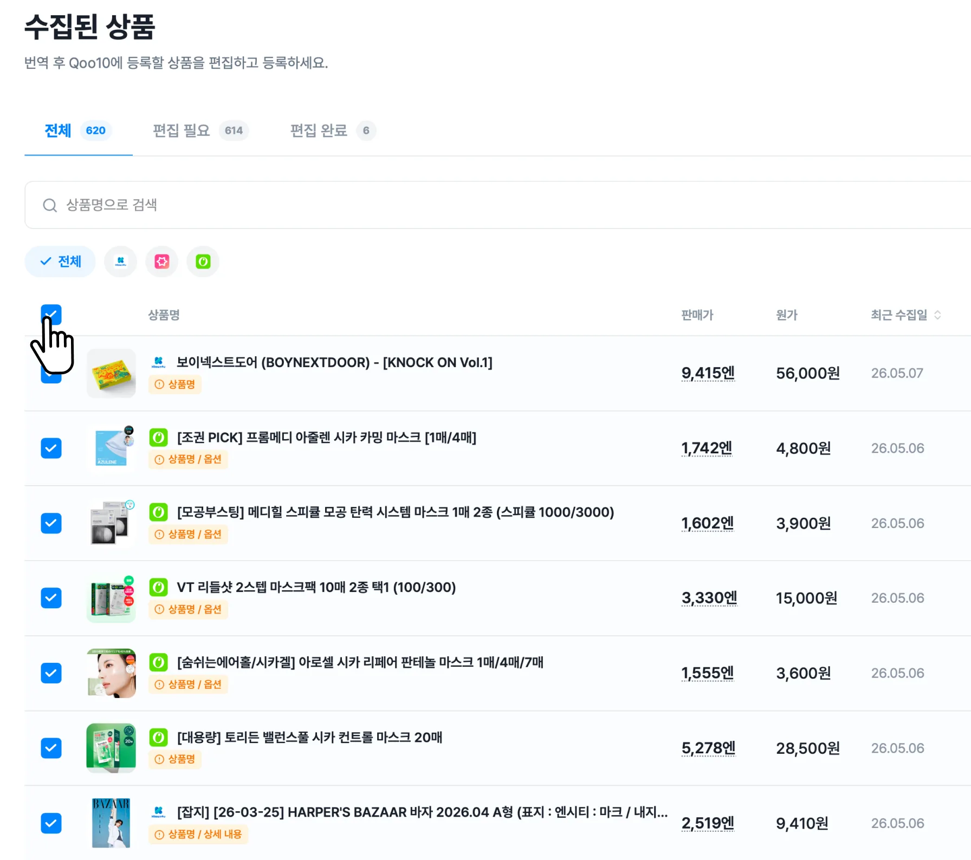971x860 pixels.
Task: Click Olive Young icon on 아로셀 시카 row
Action: click(158, 662)
